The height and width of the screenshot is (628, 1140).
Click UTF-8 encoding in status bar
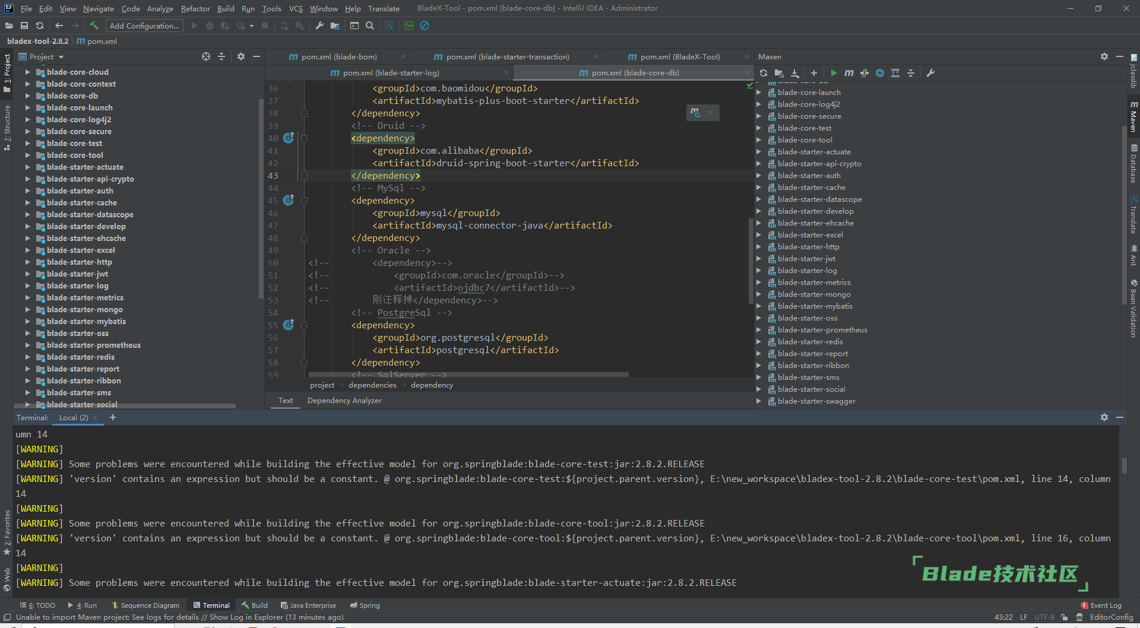click(1044, 617)
